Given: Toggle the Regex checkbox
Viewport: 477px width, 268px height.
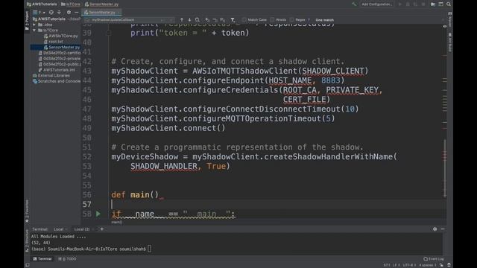Looking at the screenshot, I should [292, 20].
